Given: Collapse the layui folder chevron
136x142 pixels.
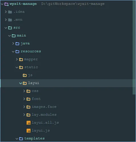Looking at the screenshot, I should pyautogui.click(x=21, y=83).
